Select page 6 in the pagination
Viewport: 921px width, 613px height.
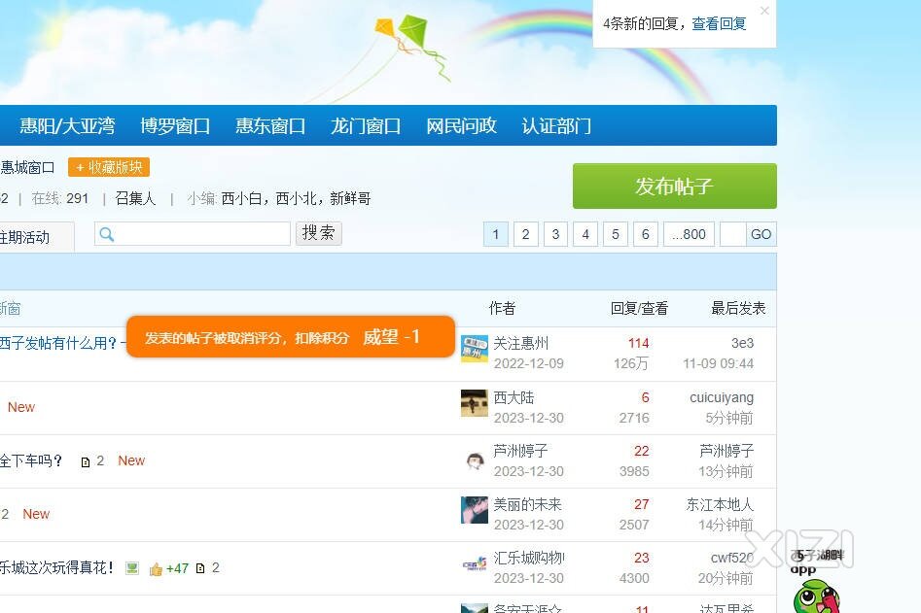tap(646, 235)
